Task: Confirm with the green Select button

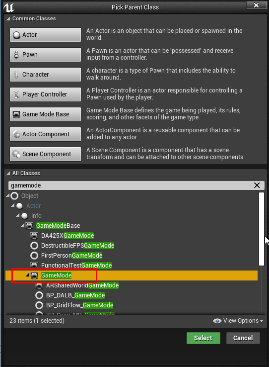Action: (203, 338)
